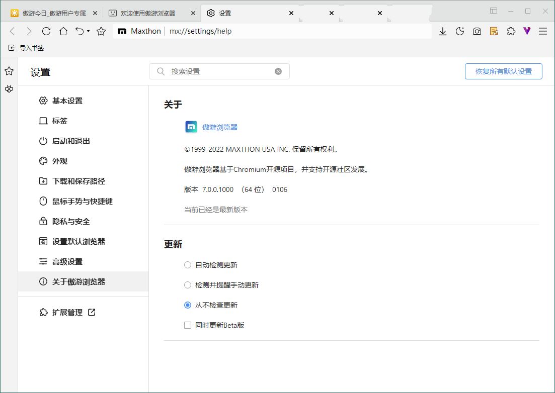Open the Downloads manager icon
The width and height of the screenshot is (555, 393).
coord(442,31)
